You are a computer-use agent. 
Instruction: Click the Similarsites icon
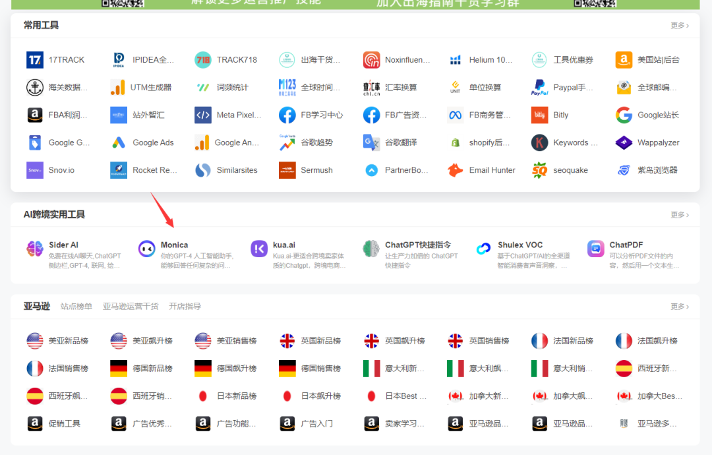pyautogui.click(x=203, y=170)
